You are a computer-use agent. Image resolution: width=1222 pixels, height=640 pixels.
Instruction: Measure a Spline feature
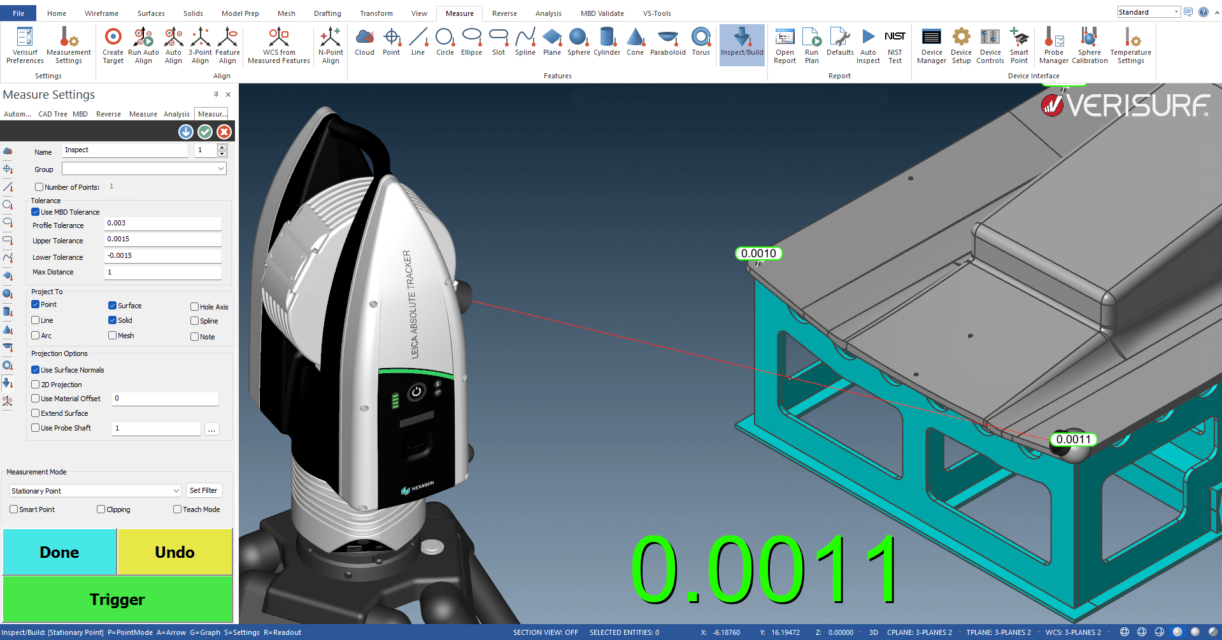pyautogui.click(x=525, y=42)
